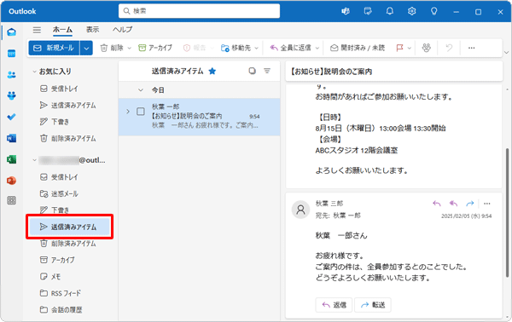The image size is (512, 322).
Task: Open 送信済みアイテム under お気に入り
Action: click(67, 106)
